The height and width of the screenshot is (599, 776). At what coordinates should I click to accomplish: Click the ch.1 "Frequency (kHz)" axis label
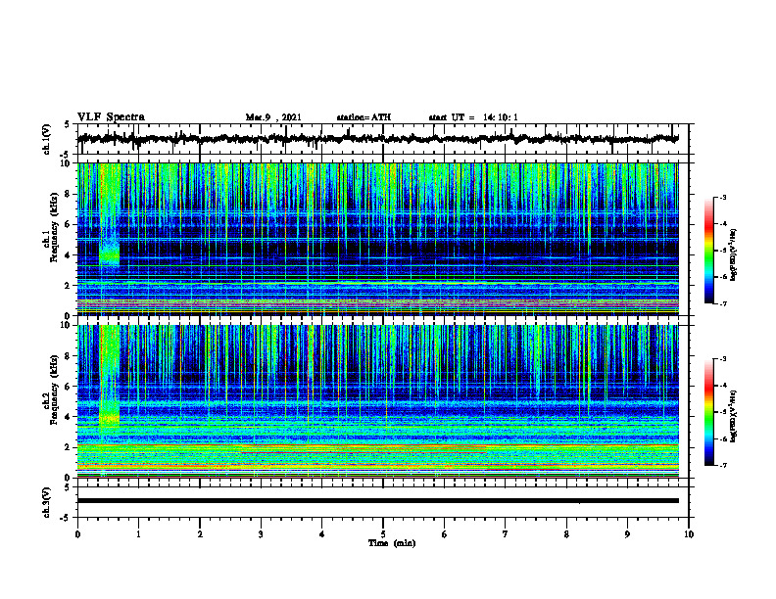(55, 227)
